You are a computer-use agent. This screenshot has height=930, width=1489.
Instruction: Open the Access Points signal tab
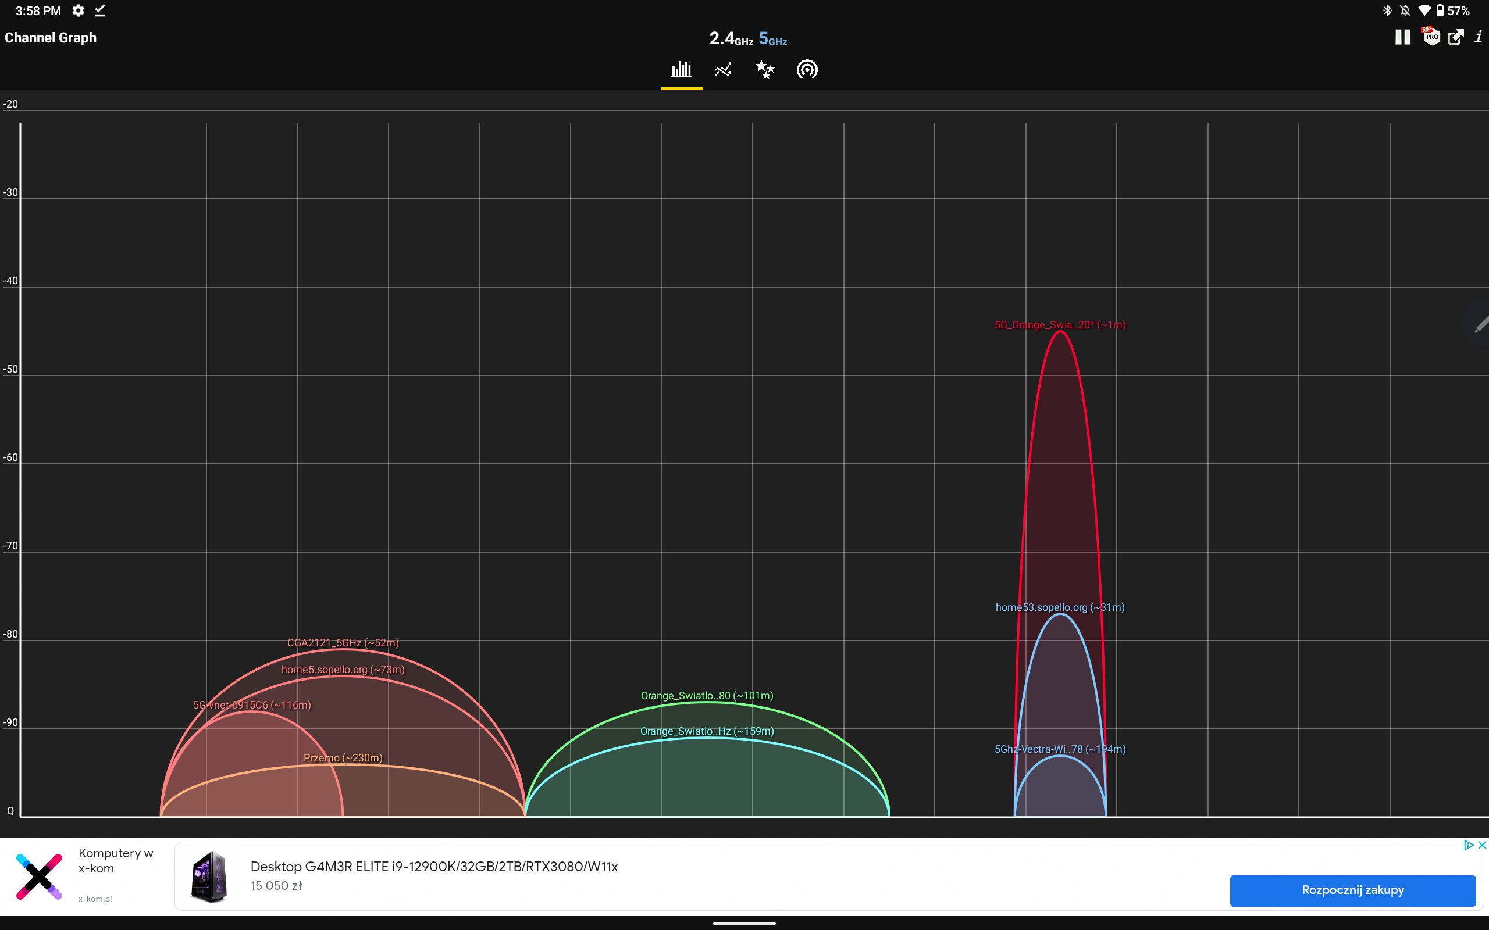(807, 70)
